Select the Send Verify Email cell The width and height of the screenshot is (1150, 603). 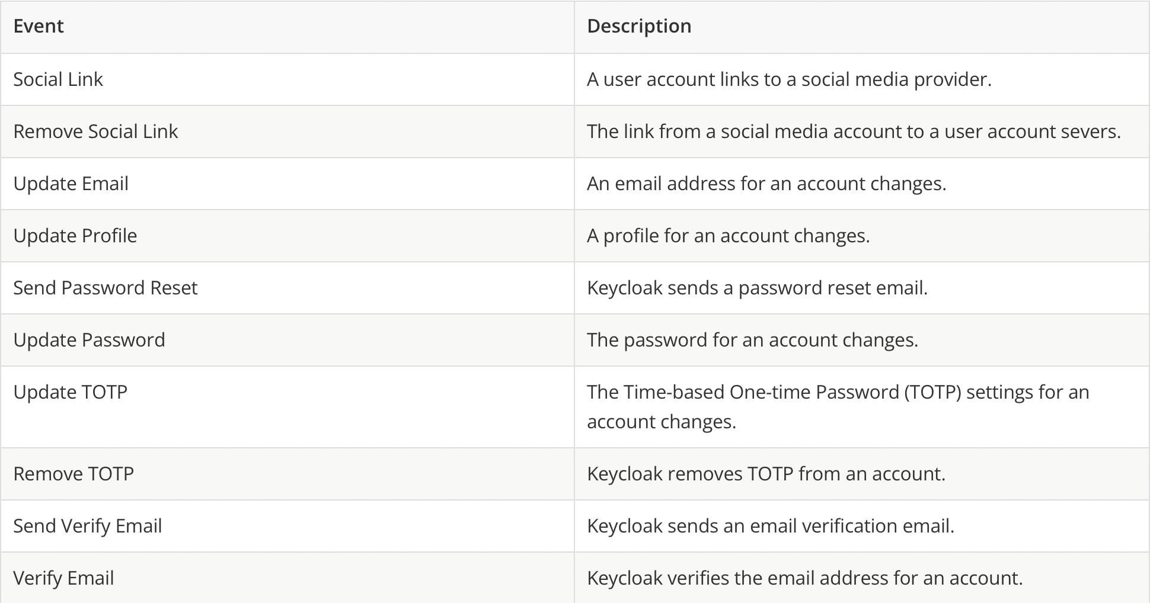tap(287, 526)
